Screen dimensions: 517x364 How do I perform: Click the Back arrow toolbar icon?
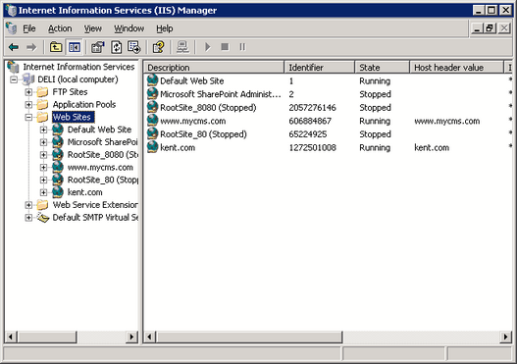coord(14,47)
